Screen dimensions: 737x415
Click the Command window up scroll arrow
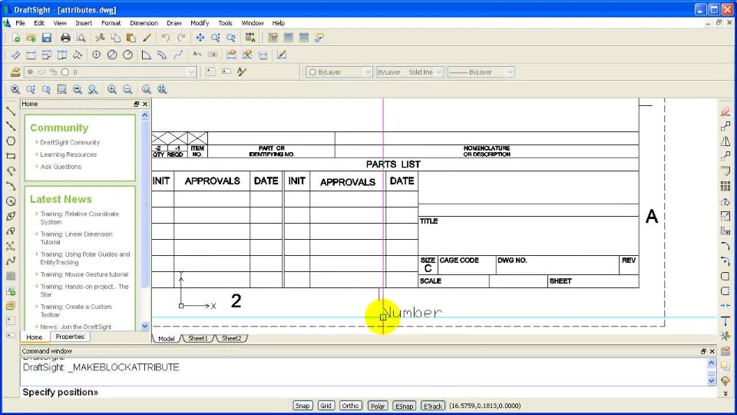coord(711,364)
